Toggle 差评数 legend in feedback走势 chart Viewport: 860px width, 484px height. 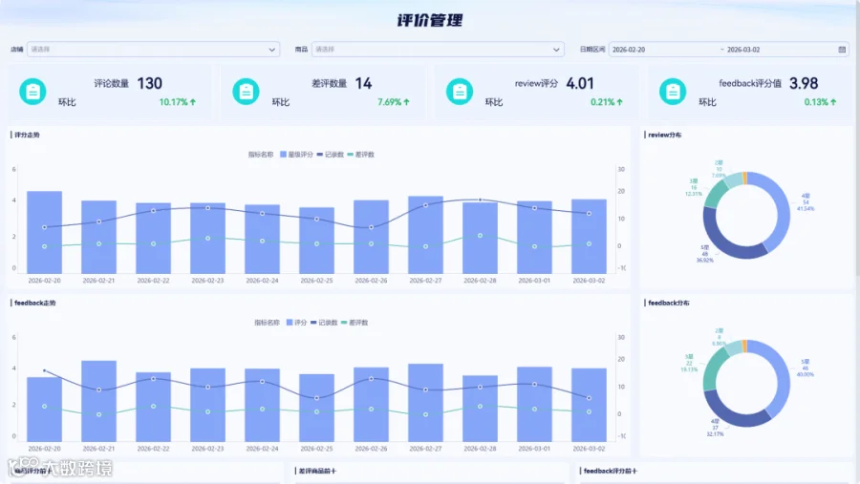point(355,323)
